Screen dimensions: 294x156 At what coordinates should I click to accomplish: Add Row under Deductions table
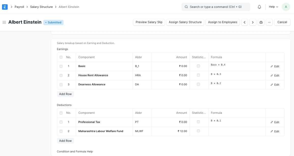pyautogui.click(x=65, y=141)
